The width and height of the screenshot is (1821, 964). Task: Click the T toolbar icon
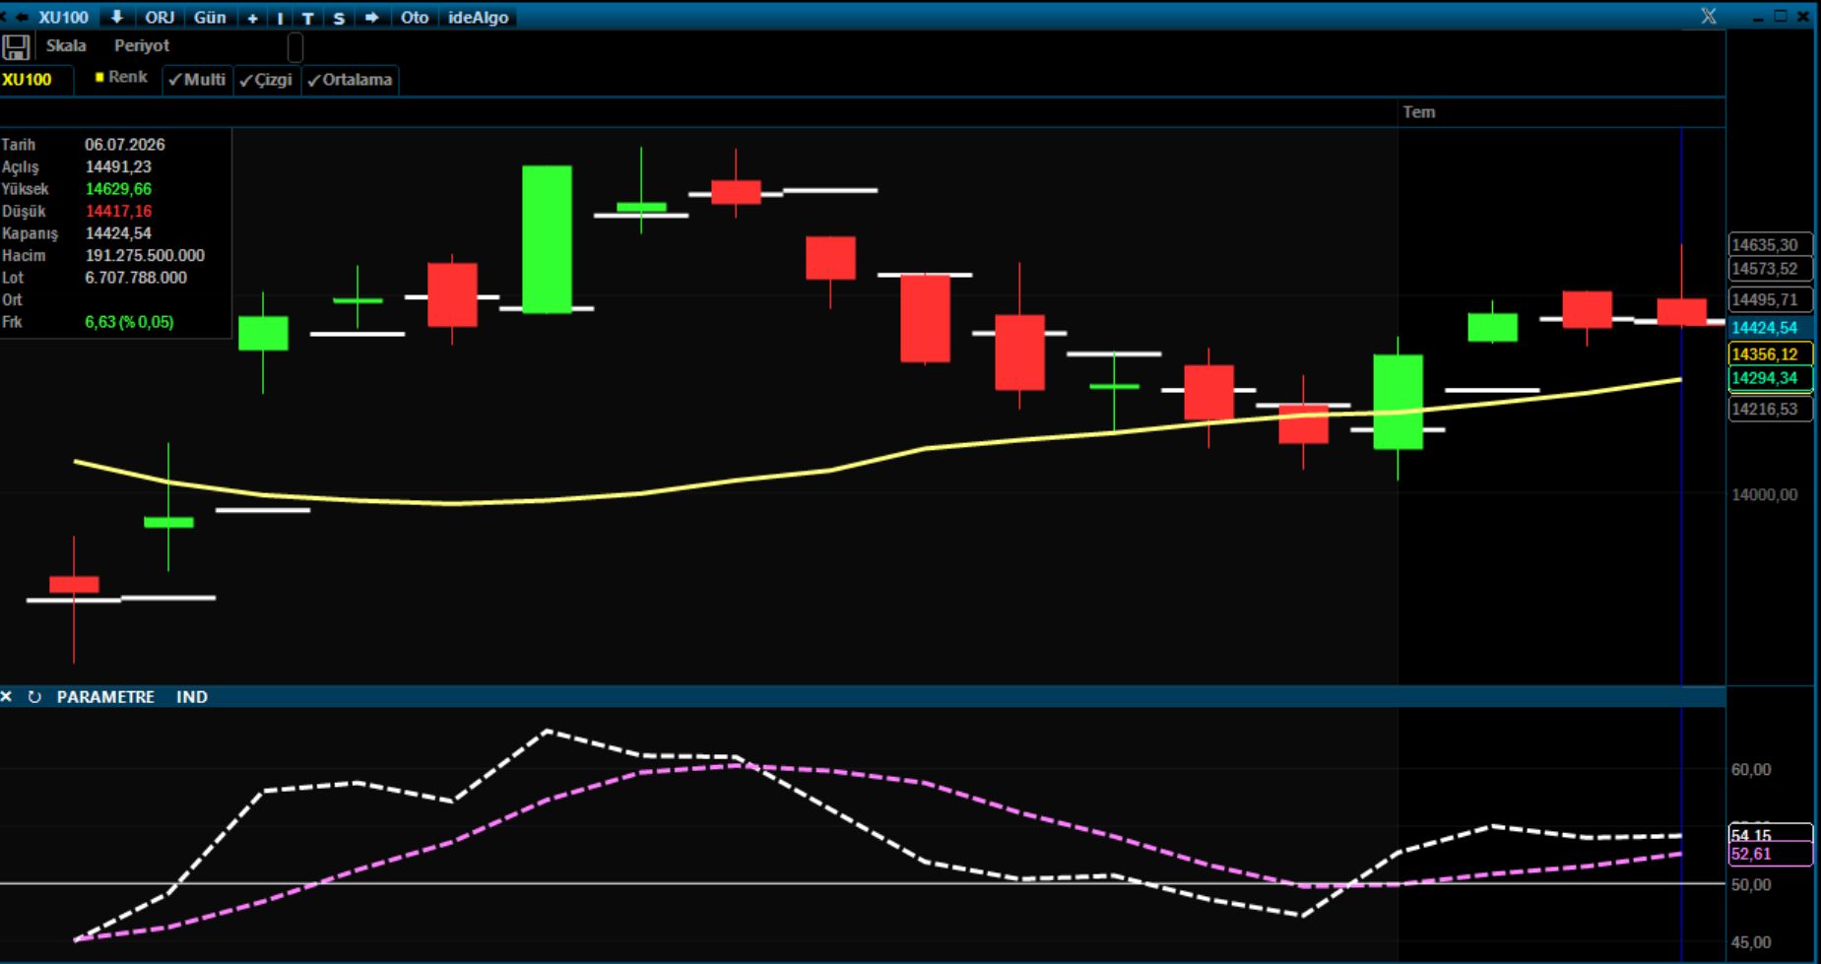coord(308,18)
